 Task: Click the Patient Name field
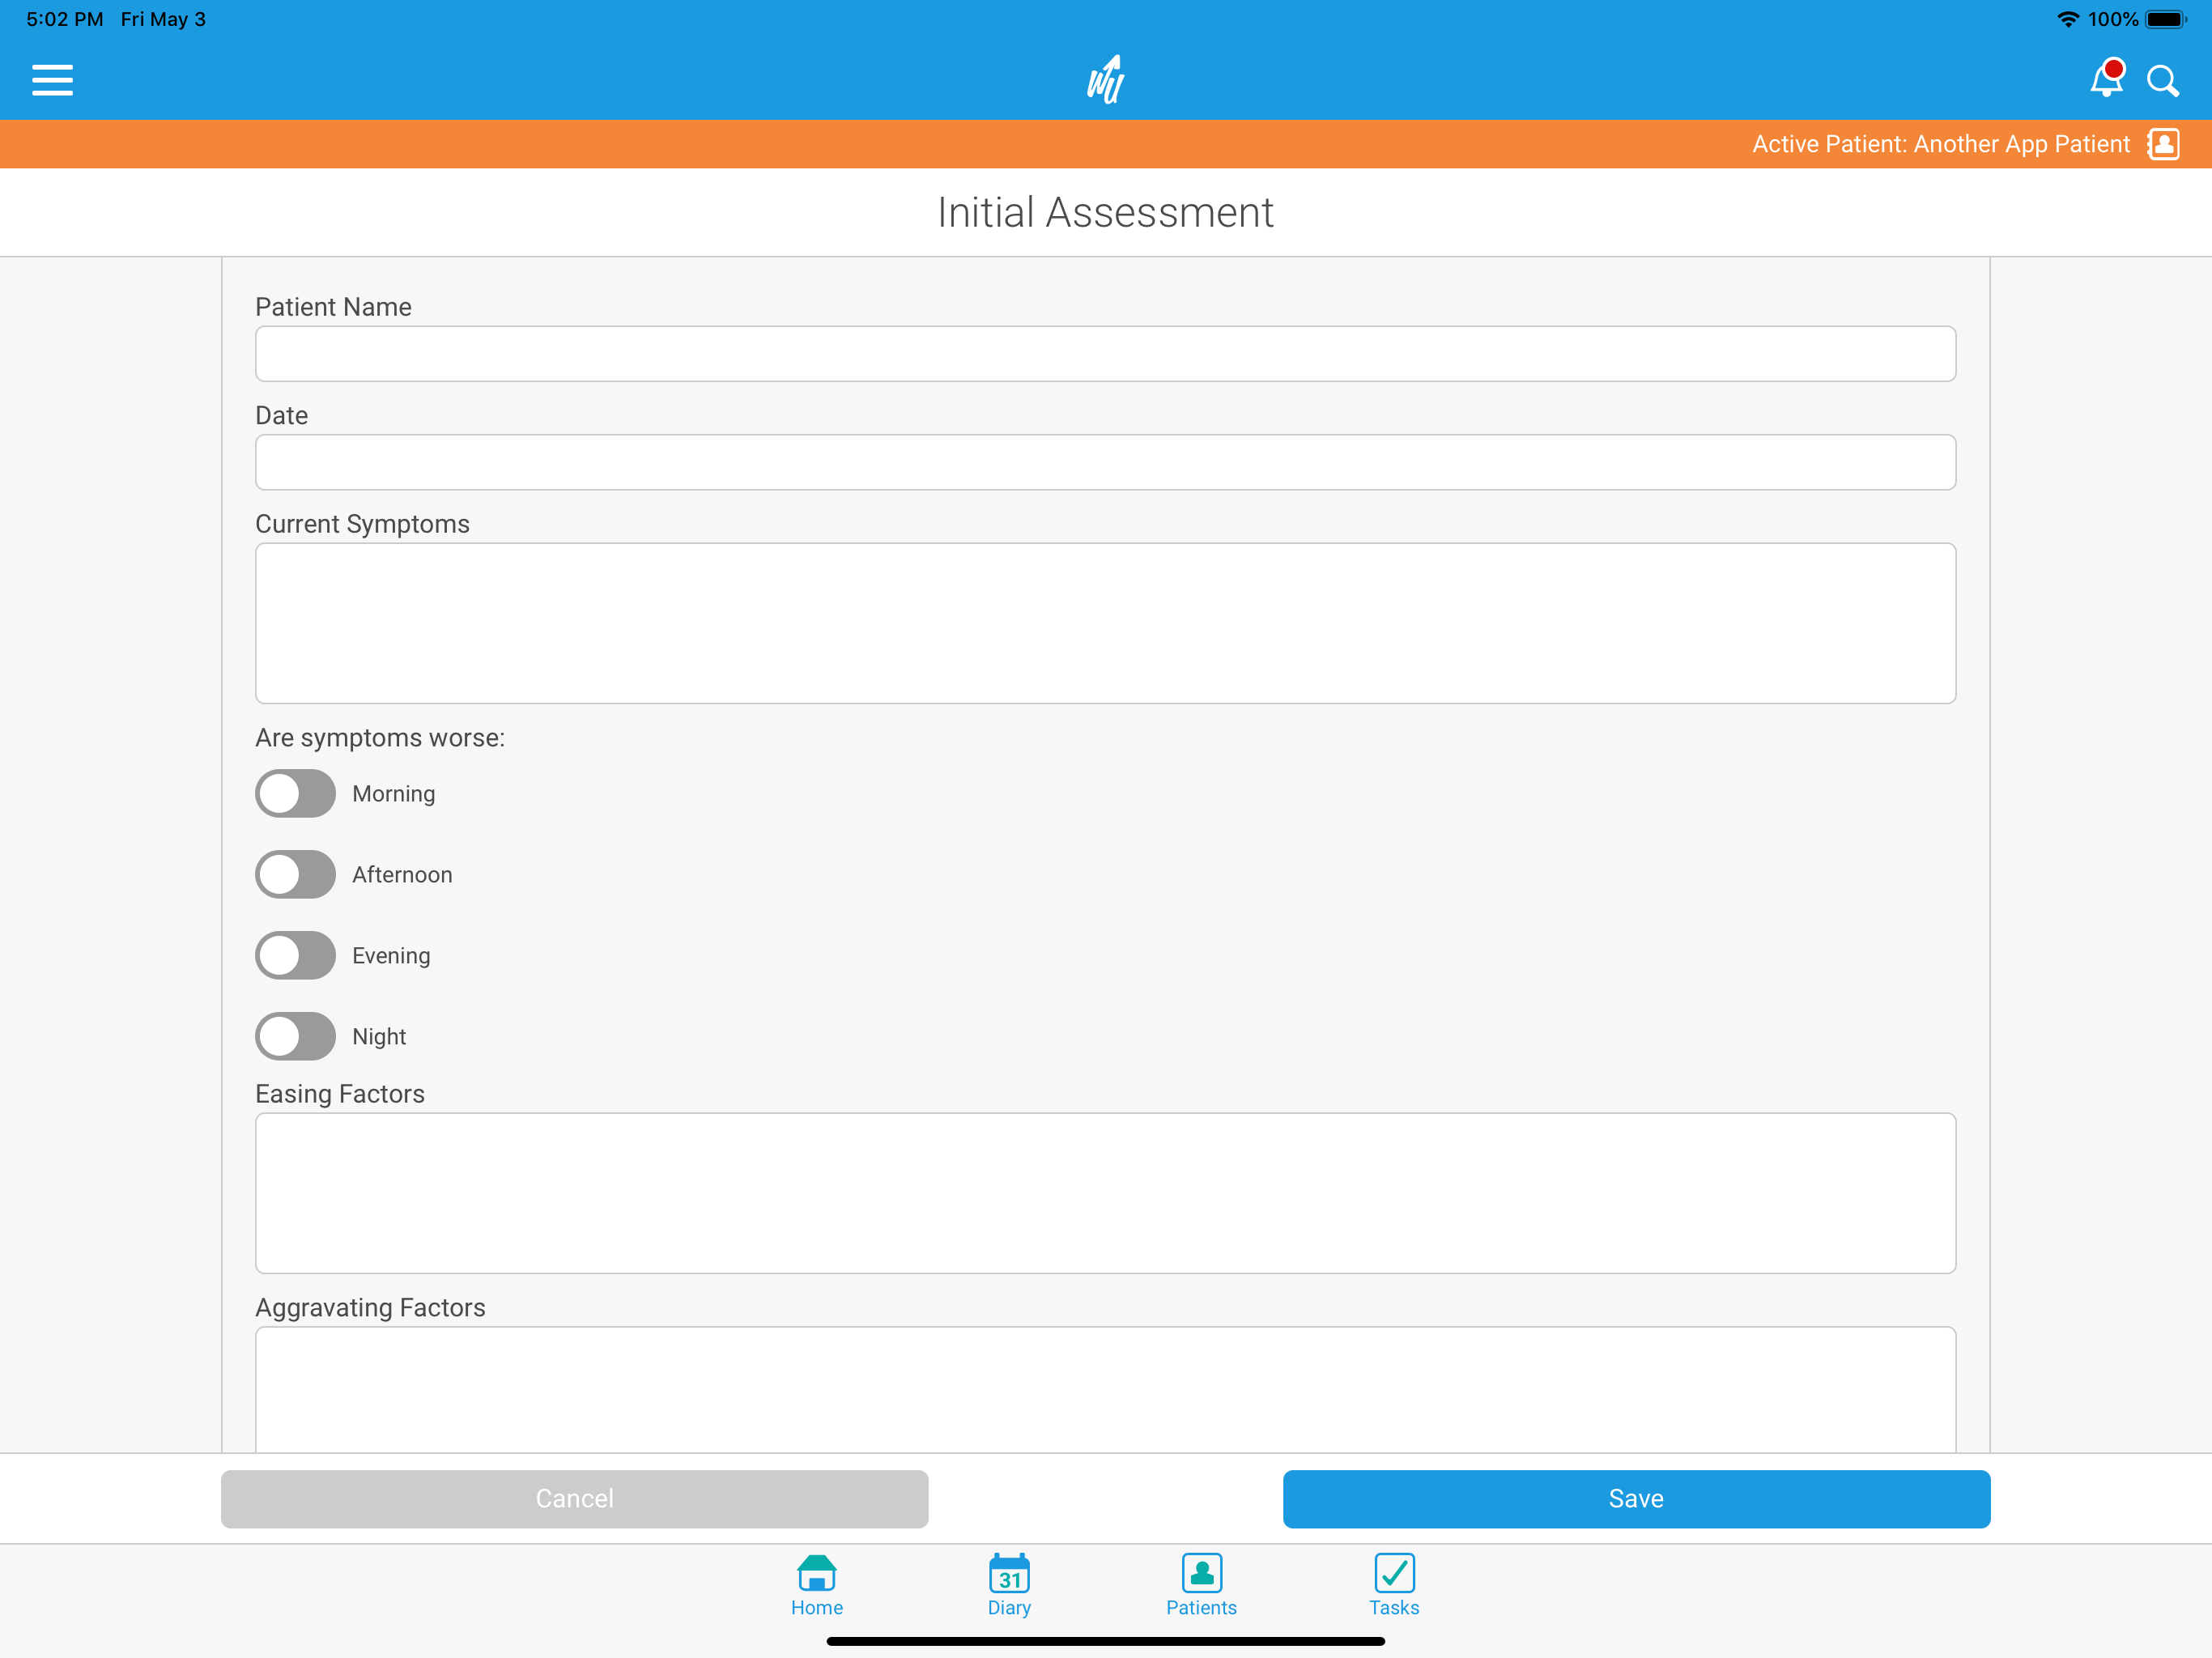point(1105,353)
